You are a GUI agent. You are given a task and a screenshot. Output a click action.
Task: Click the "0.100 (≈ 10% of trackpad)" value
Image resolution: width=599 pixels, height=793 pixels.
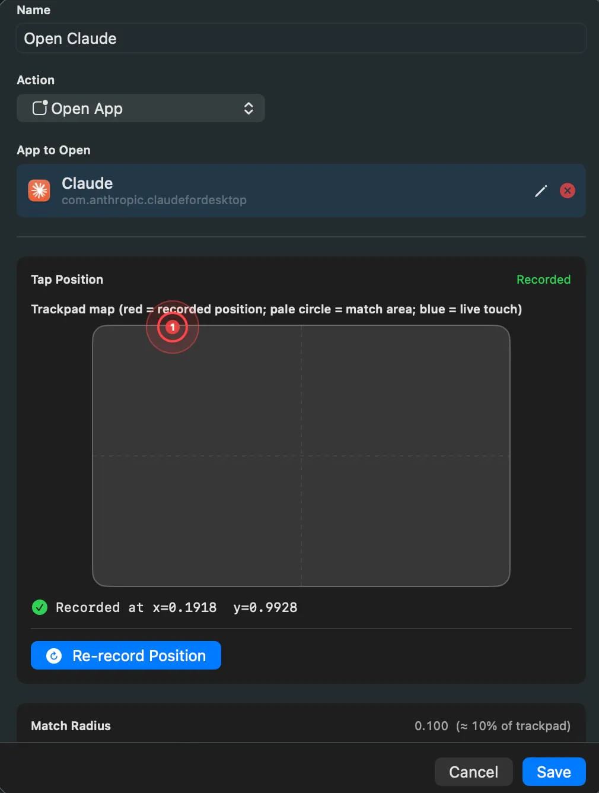pyautogui.click(x=492, y=726)
